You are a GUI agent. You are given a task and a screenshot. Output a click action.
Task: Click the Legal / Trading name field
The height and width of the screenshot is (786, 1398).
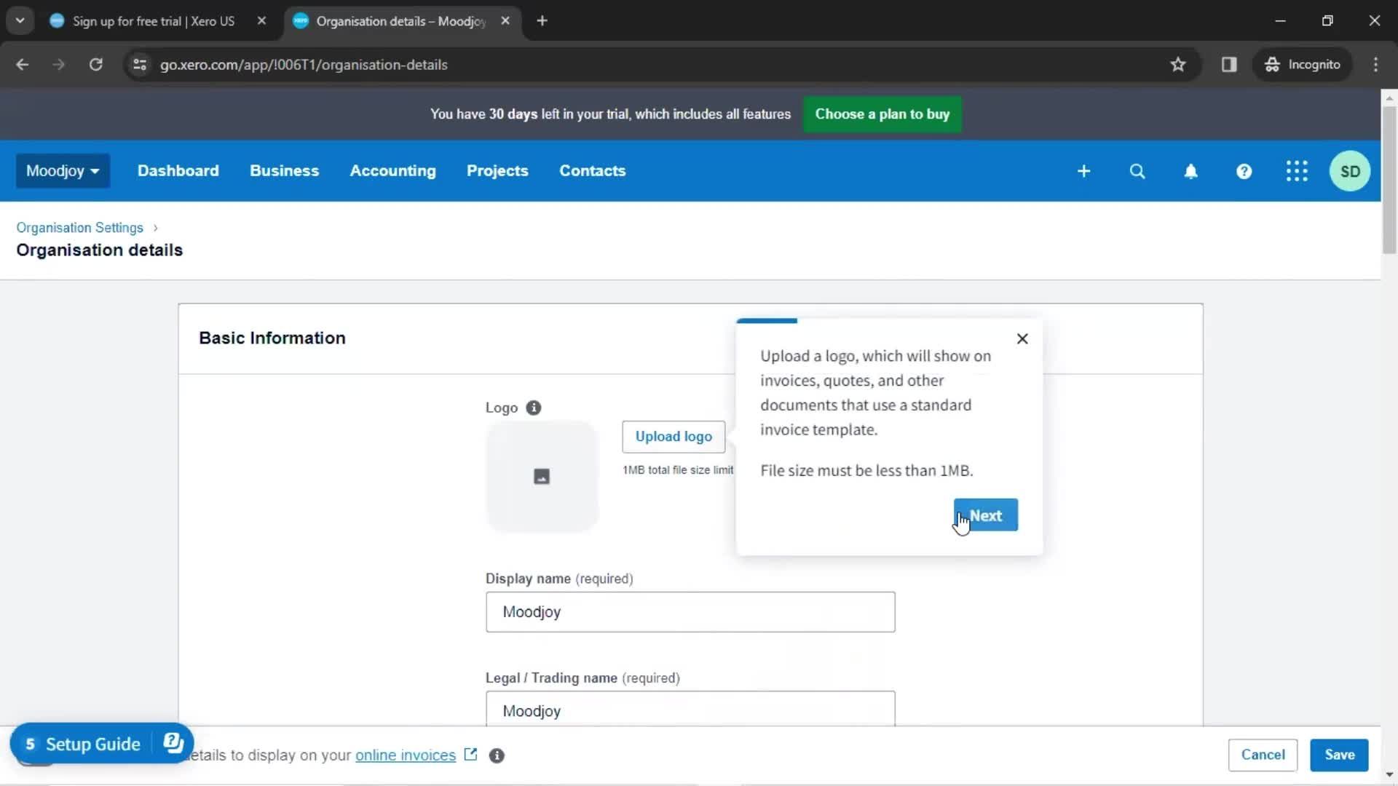[690, 709]
